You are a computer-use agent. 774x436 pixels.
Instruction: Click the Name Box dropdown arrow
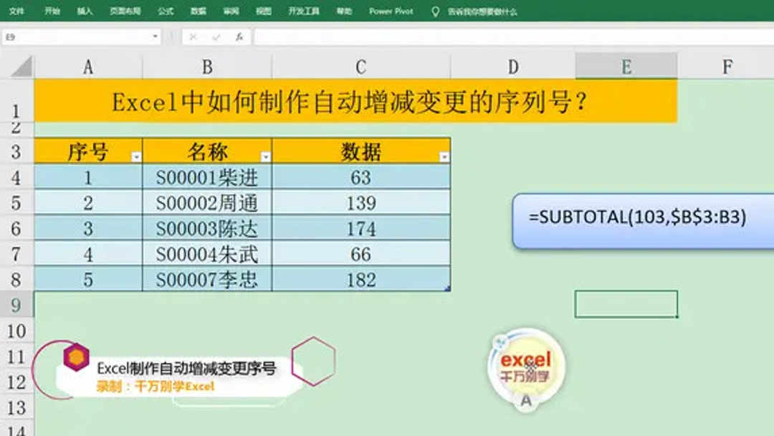[x=153, y=34]
